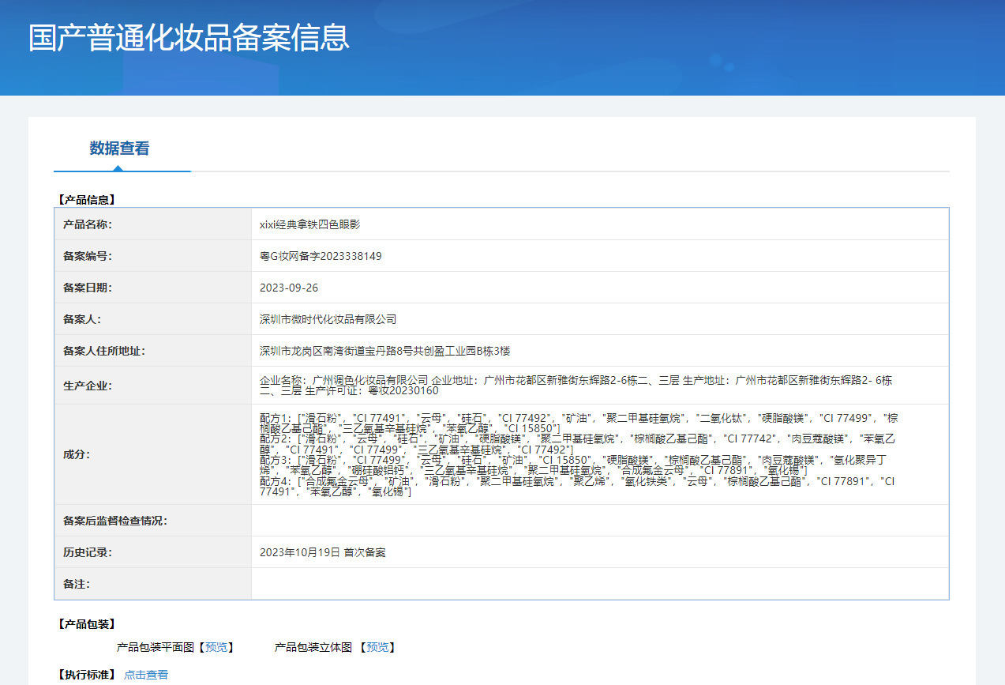1005x685 pixels.
Task: Select filer 深圳市微时代化妆品有限公司
Action: [328, 319]
